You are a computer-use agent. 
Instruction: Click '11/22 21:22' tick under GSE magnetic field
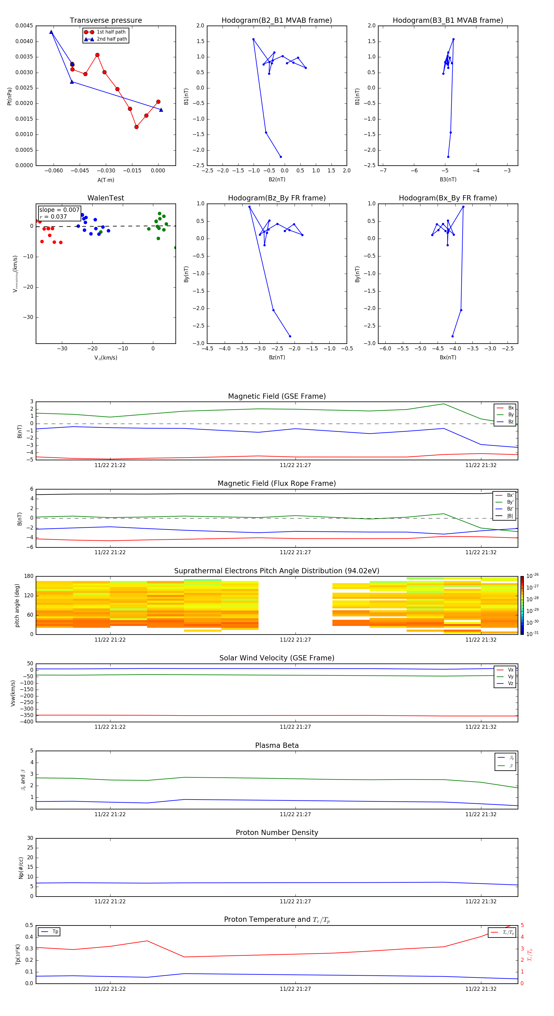click(110, 466)
